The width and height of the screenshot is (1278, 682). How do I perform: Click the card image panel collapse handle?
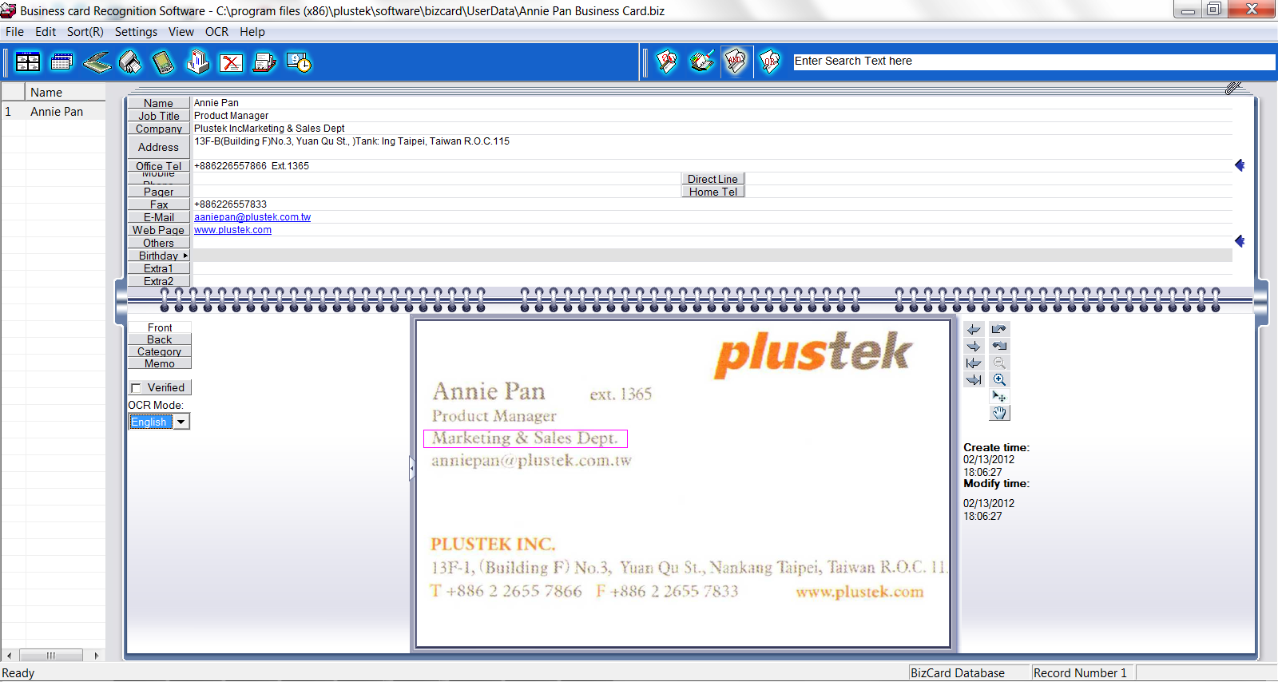tap(412, 468)
